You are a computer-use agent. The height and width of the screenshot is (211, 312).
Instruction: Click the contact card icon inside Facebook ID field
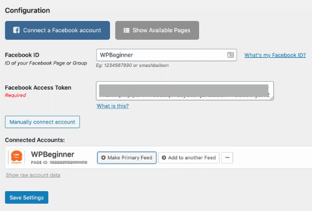(230, 55)
